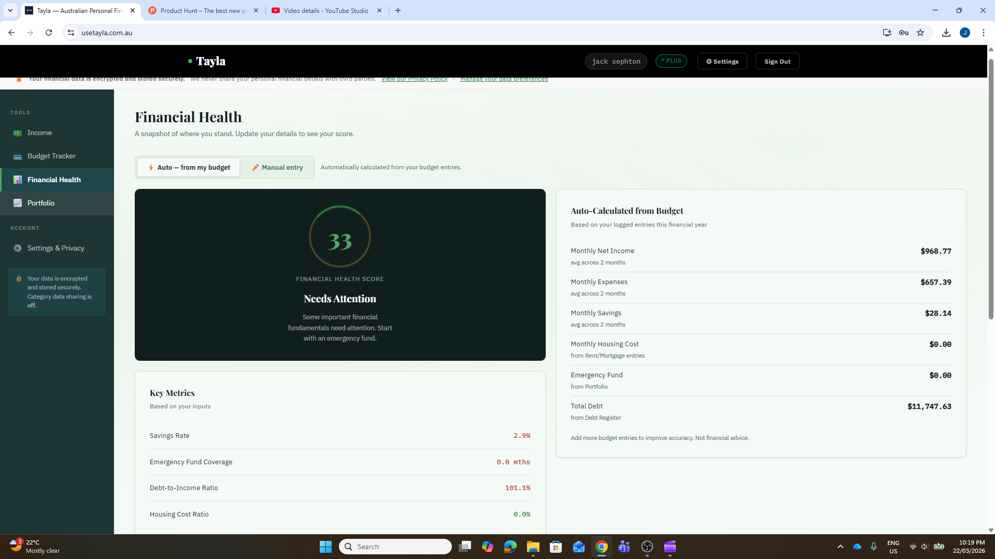
Task: Open the Downloads icon in the browser toolbar
Action: [x=946, y=32]
